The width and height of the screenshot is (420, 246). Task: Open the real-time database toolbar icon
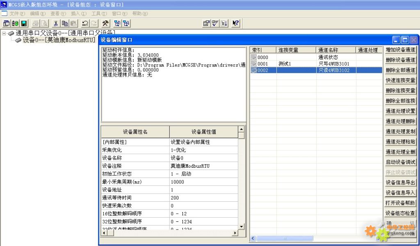[x=15, y=23]
